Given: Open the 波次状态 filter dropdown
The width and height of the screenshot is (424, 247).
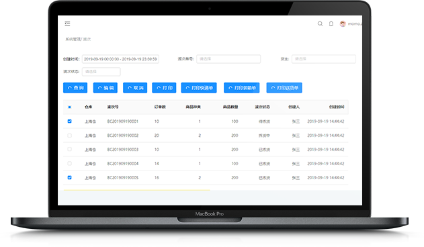Looking at the screenshot, I should 101,72.
